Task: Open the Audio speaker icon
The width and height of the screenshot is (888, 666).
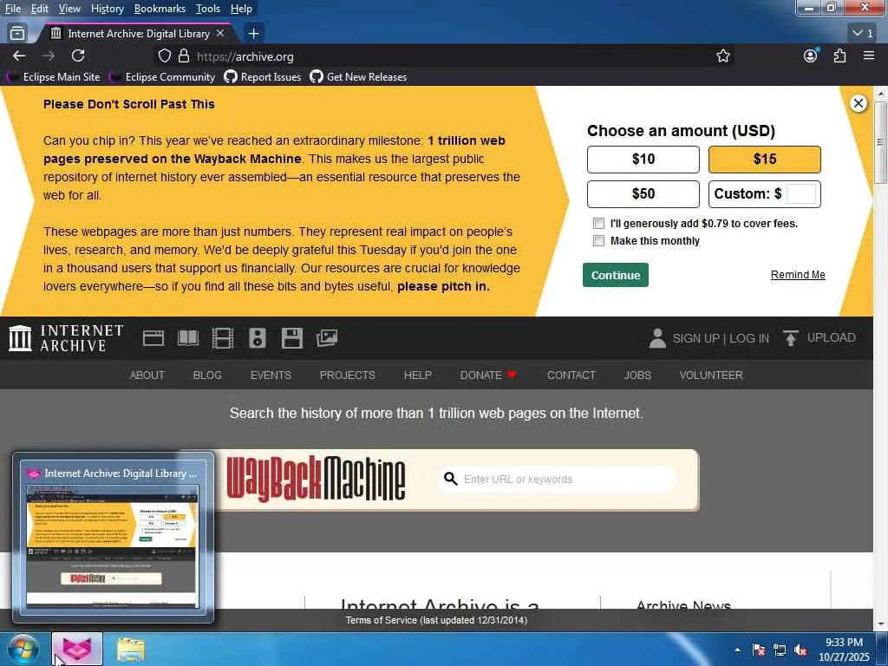Action: coord(258,338)
